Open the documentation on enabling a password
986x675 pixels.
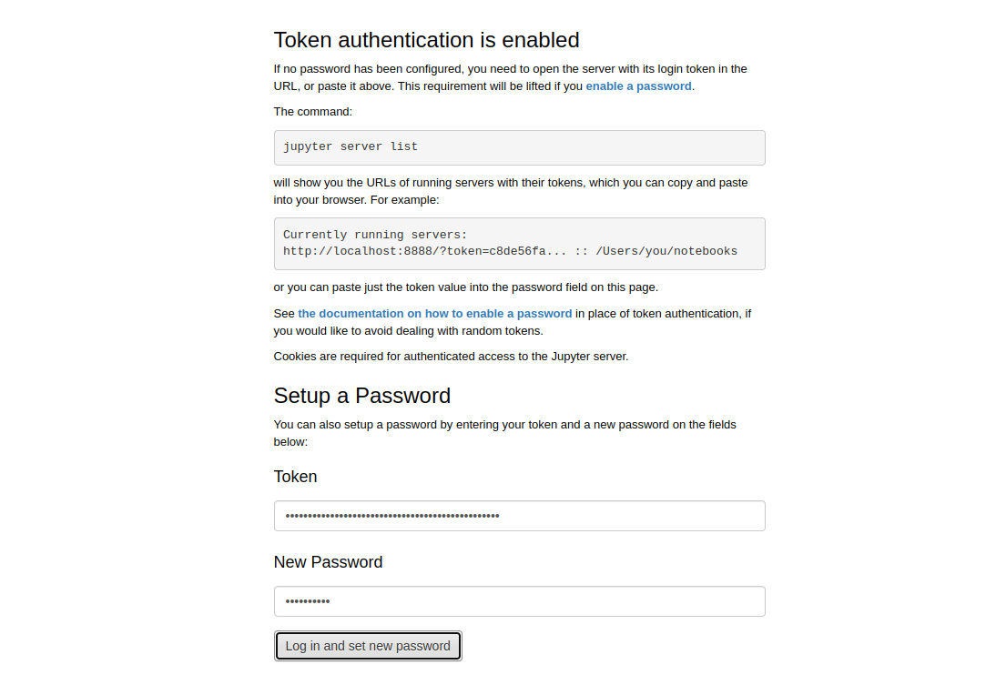click(435, 314)
